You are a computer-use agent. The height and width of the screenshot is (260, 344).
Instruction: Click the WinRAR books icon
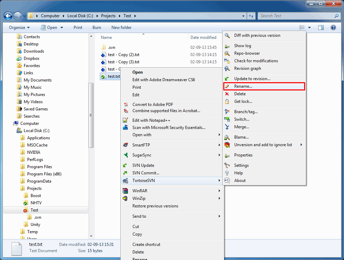click(125, 191)
